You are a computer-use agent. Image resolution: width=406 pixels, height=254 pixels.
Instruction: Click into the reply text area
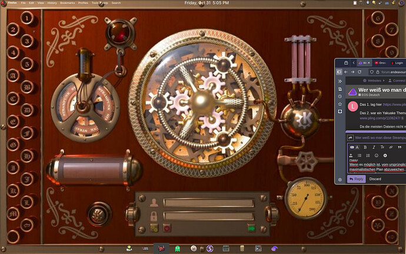[377, 167]
